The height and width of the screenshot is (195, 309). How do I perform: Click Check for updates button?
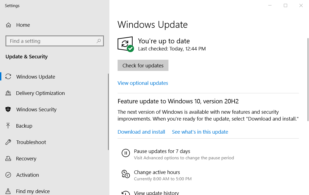pyautogui.click(x=143, y=65)
